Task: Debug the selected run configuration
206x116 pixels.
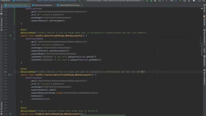Action: pos(151,1)
